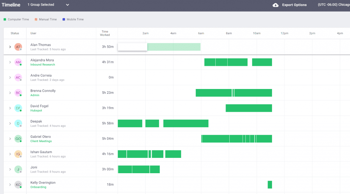
Task: Open the Inbound Research task link
Action: pyautogui.click(x=42, y=64)
